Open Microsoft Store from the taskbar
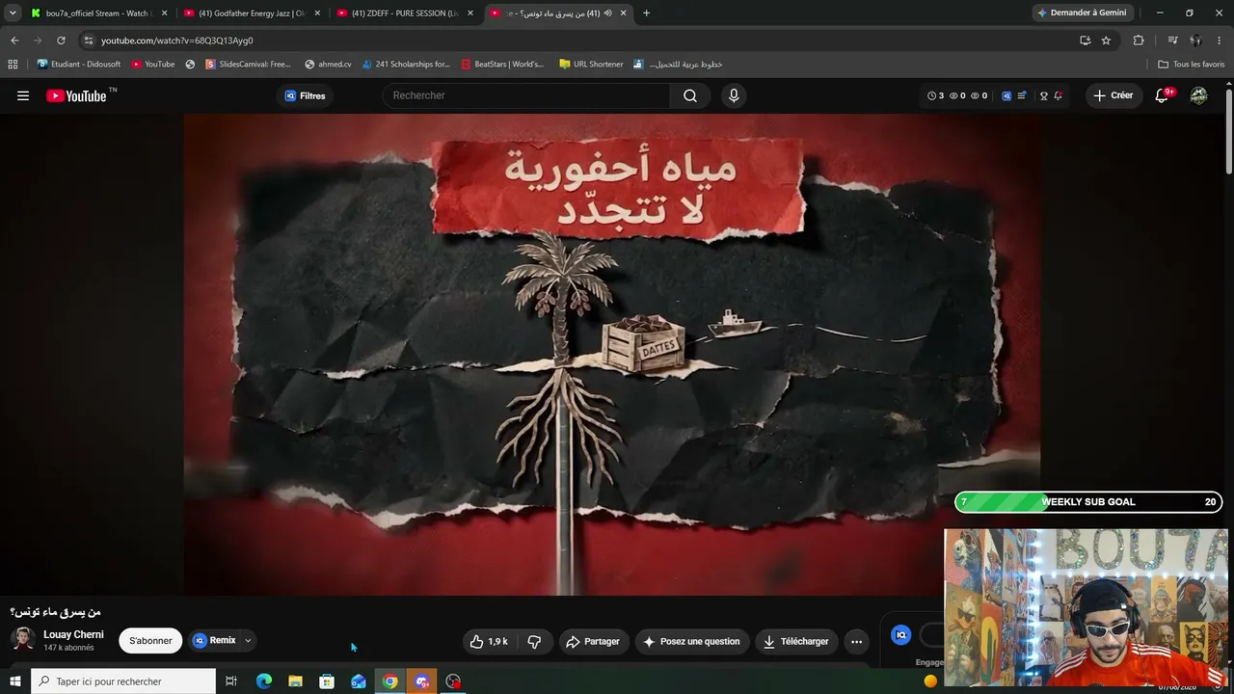This screenshot has width=1234, height=694. [327, 681]
